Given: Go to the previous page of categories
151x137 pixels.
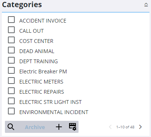Looking at the screenshot, I should (110, 127).
